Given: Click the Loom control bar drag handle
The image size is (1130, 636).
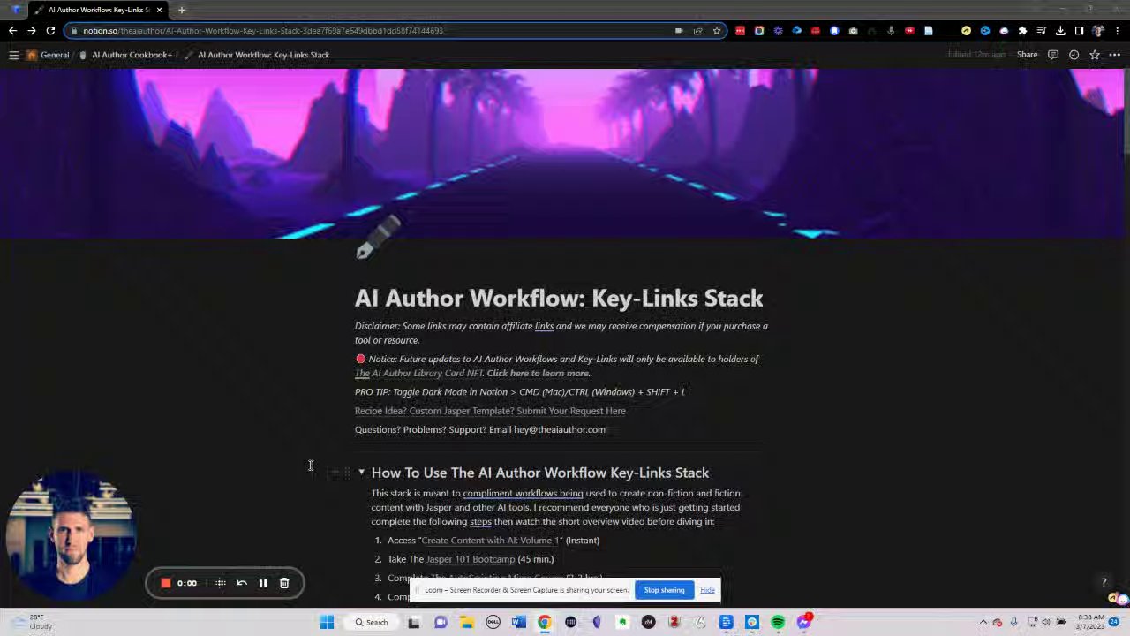Looking at the screenshot, I should click(221, 583).
